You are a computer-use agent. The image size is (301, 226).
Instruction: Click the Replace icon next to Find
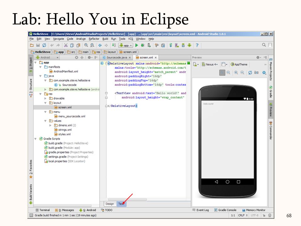click(92, 45)
